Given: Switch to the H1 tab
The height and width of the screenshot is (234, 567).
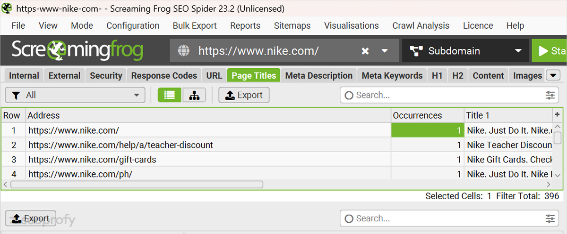Looking at the screenshot, I should pos(437,75).
